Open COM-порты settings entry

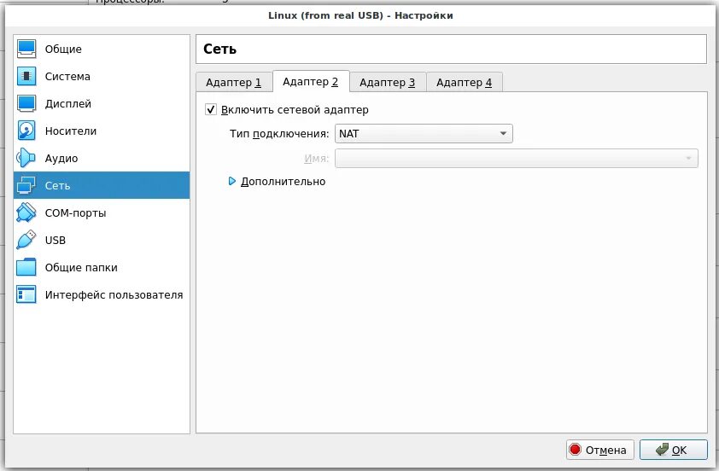pos(102,212)
